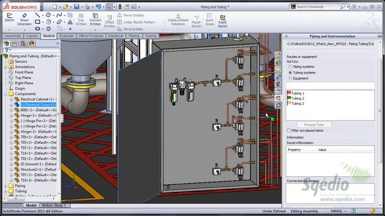Viewport: 385px width, 216px height.
Task: Click the Trim Entities tool
Action: [x=81, y=19]
